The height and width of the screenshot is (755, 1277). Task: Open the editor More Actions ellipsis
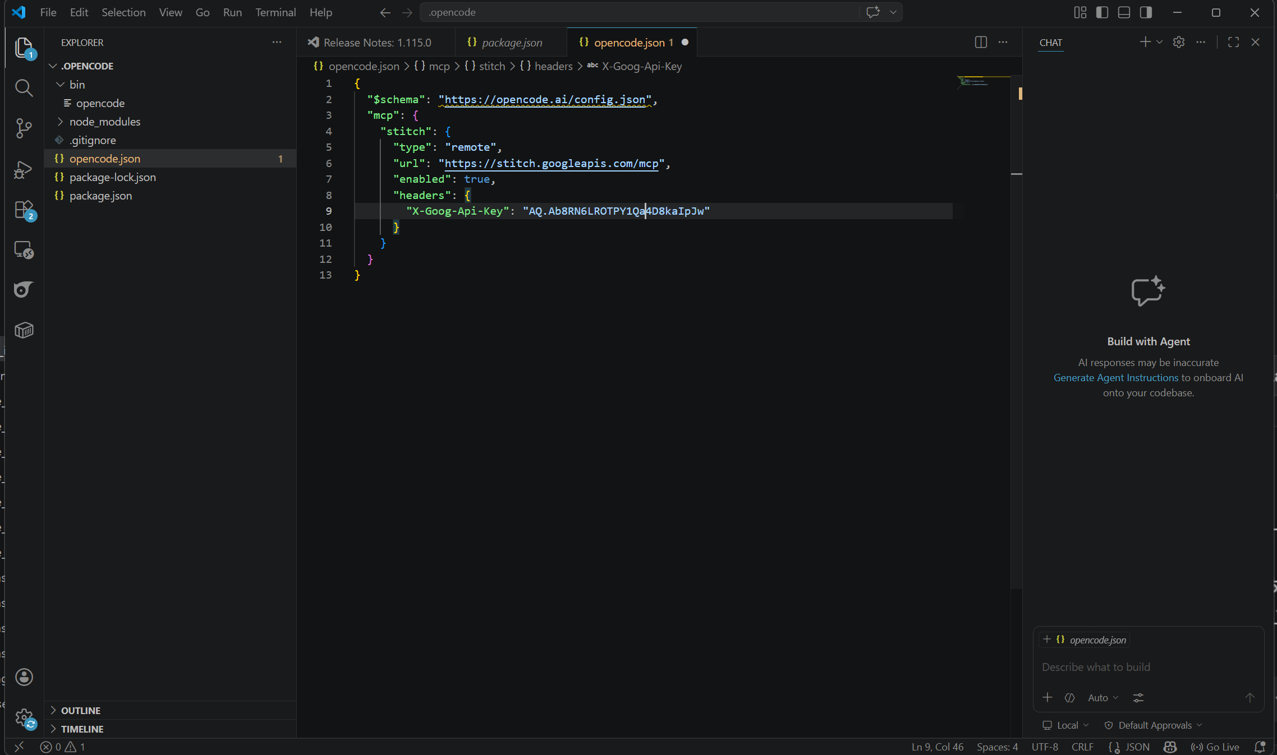[x=1003, y=43]
